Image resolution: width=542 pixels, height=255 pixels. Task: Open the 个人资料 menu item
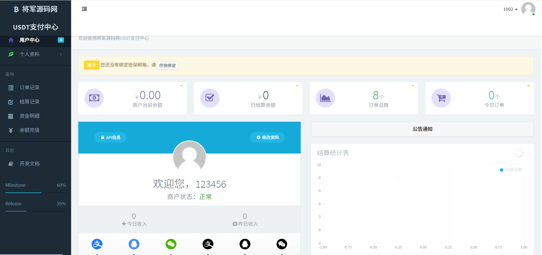[x=36, y=54]
